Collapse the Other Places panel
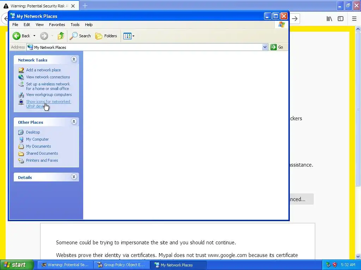Viewport: 361px width, 270px height. click(74, 122)
